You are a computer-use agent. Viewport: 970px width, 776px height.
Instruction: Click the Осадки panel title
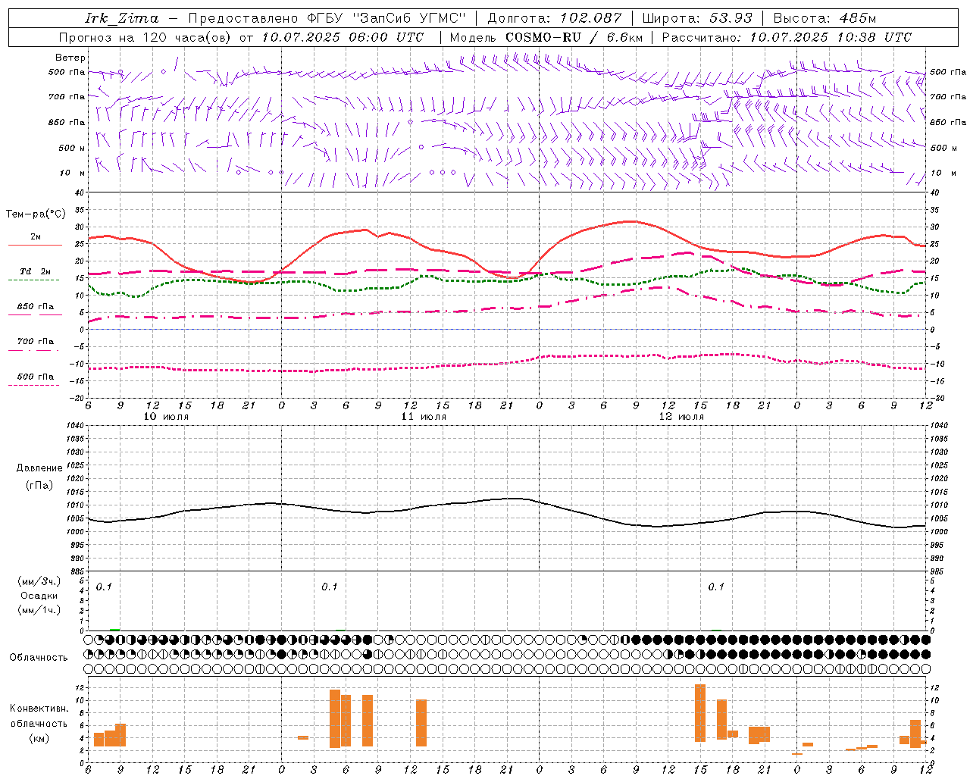39,596
